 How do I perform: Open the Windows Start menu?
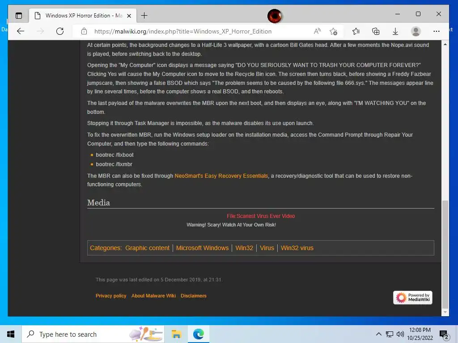11,334
